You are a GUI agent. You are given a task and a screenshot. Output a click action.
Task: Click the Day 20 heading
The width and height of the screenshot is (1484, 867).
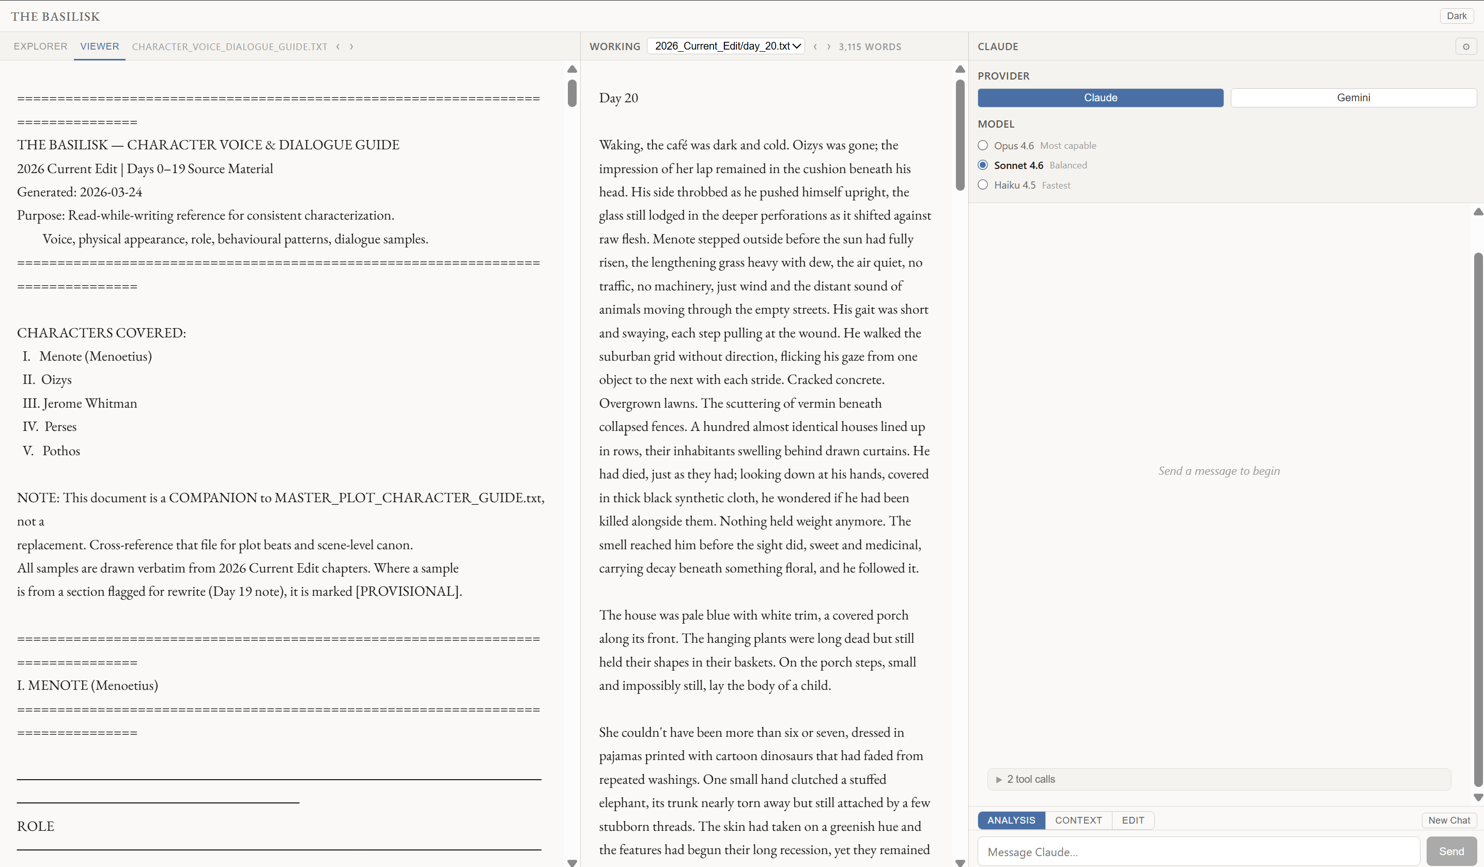619,98
